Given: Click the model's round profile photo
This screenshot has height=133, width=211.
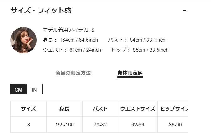Looking at the screenshot, I should [23, 40].
